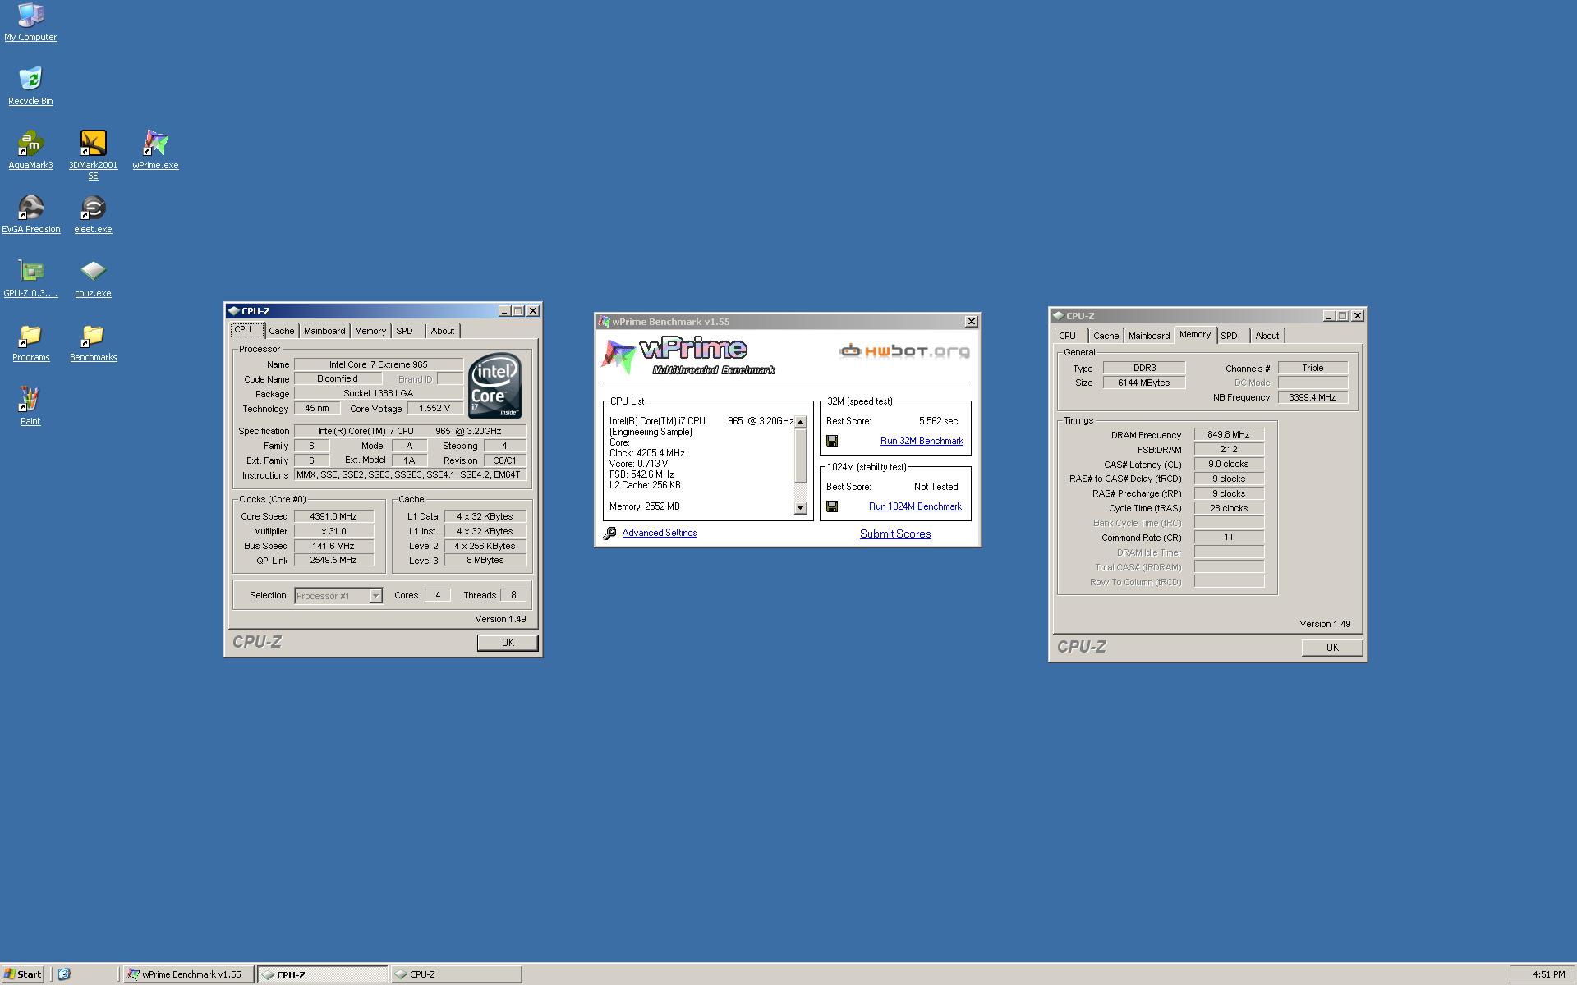Click the Bloomfield code name field
This screenshot has height=985, width=1577.
click(x=338, y=379)
